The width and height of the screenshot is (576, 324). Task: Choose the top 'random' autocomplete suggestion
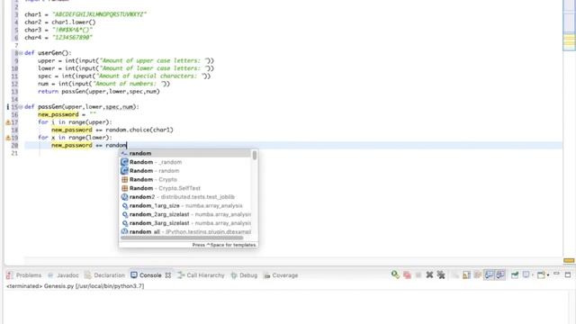(185, 153)
